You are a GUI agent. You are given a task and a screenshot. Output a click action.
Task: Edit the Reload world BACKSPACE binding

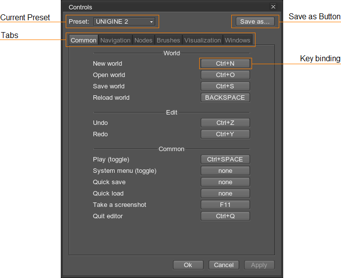pyautogui.click(x=225, y=98)
